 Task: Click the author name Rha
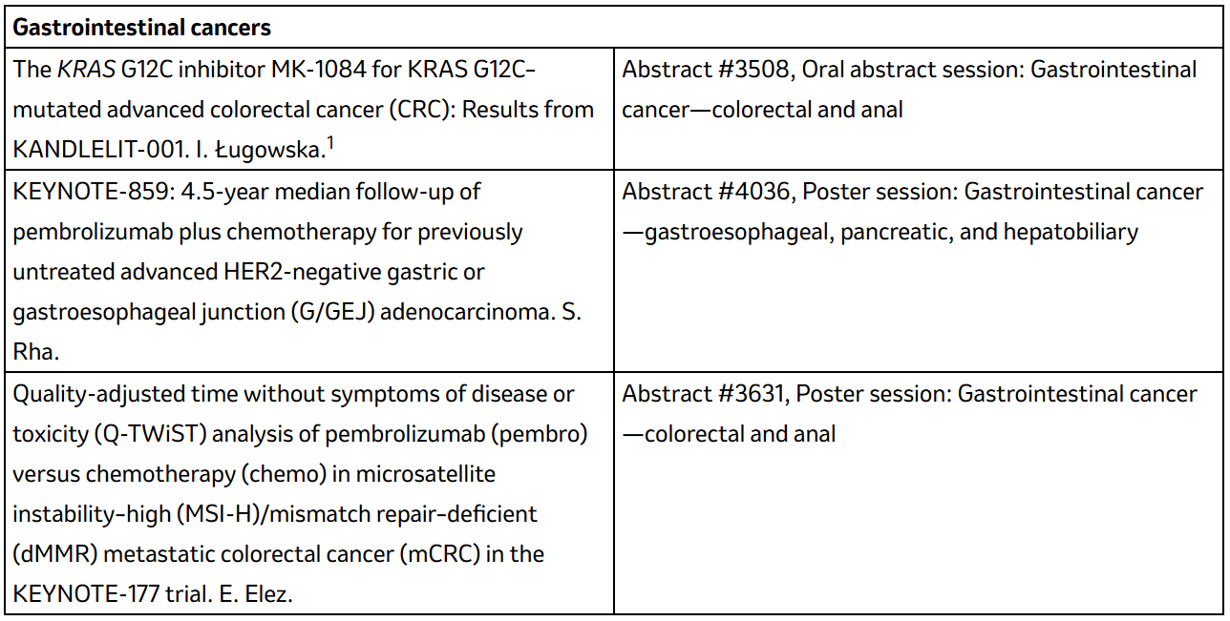(x=35, y=352)
